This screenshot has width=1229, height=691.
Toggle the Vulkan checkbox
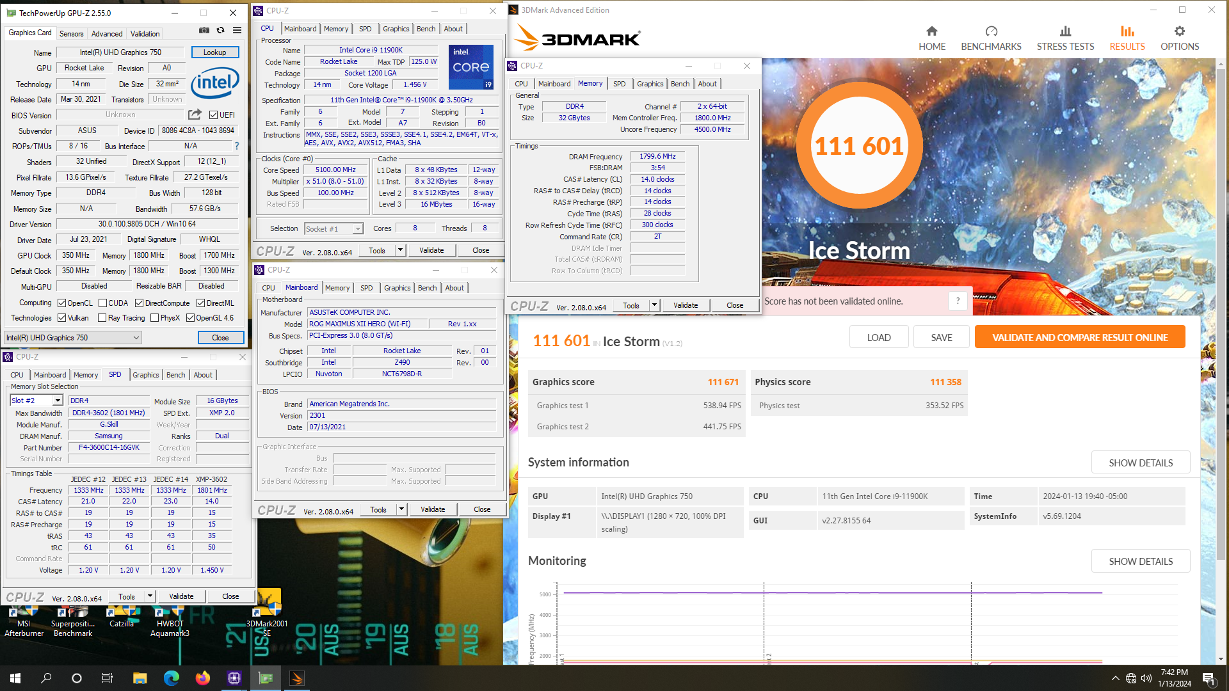[62, 318]
